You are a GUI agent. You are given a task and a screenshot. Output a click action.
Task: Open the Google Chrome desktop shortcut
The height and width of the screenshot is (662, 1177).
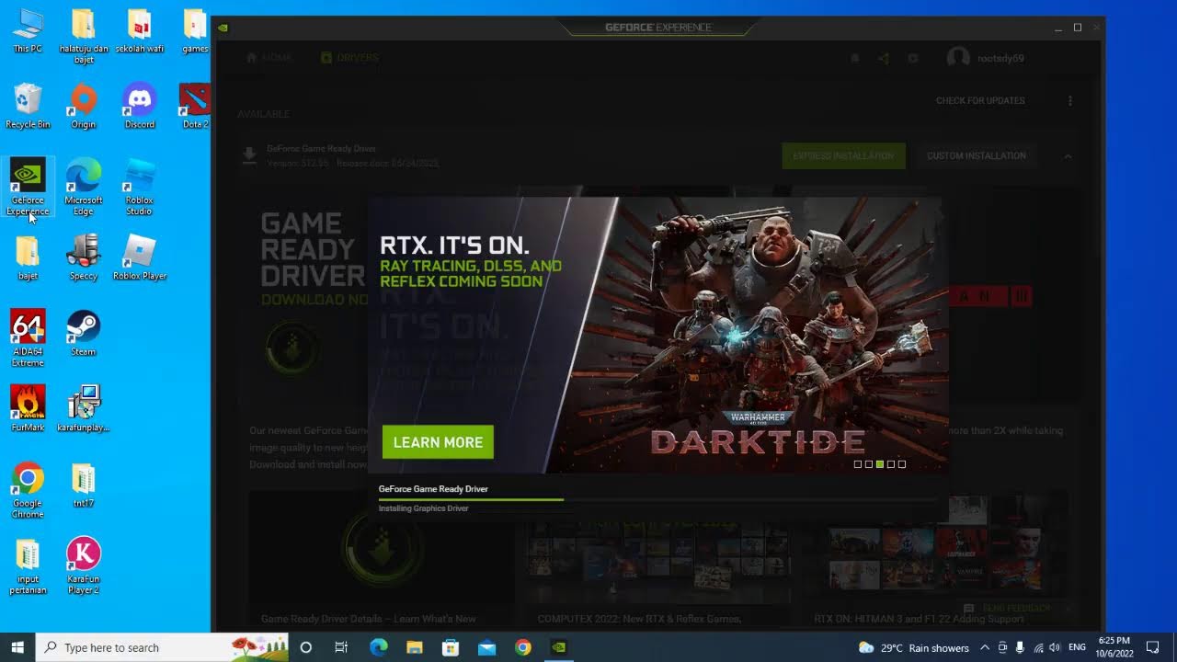pos(28,490)
